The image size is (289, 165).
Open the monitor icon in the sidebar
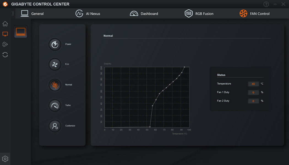point(5,34)
